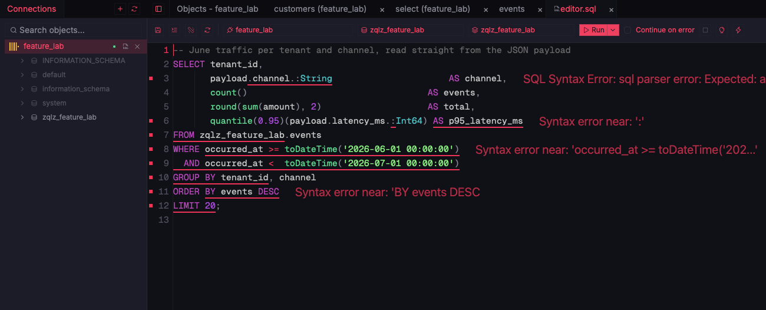Click the error marker on line 9

click(x=151, y=163)
